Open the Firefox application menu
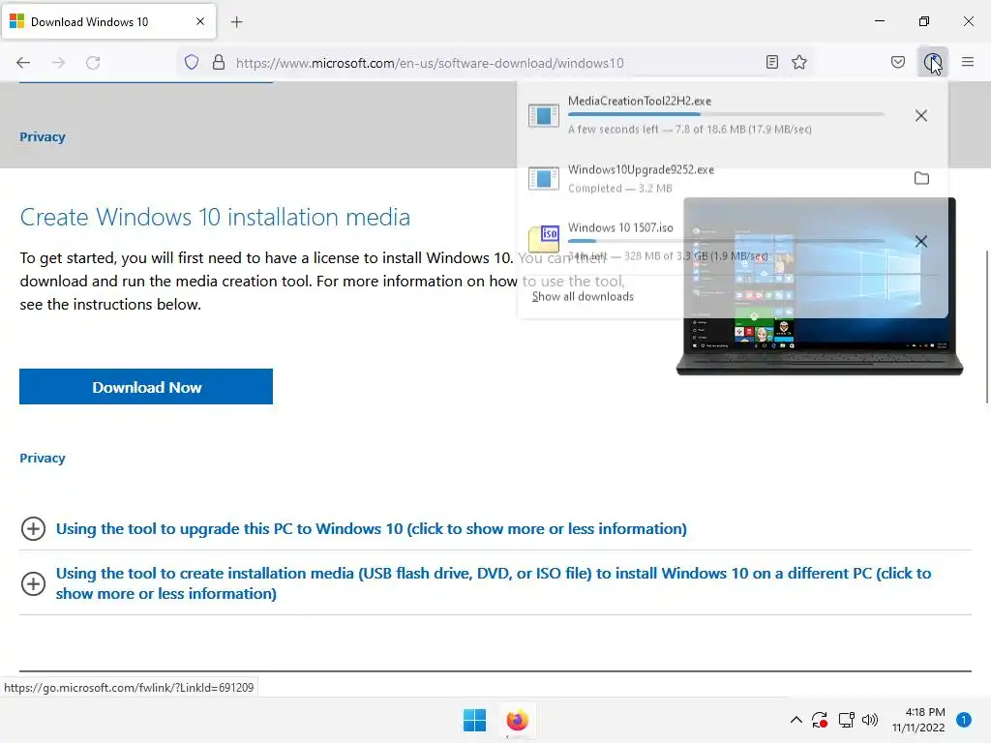 pyautogui.click(x=968, y=62)
